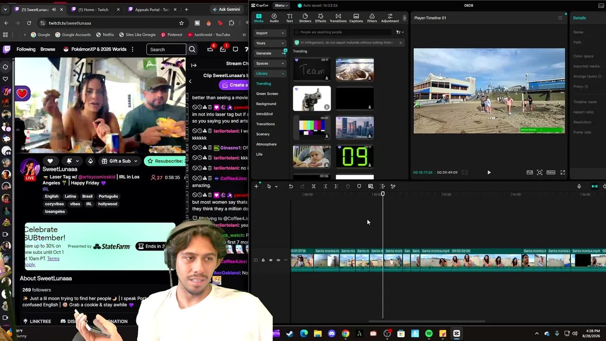Open the player panel hamburger menu
Image resolution: width=606 pixels, height=341 pixels.
pos(560,18)
